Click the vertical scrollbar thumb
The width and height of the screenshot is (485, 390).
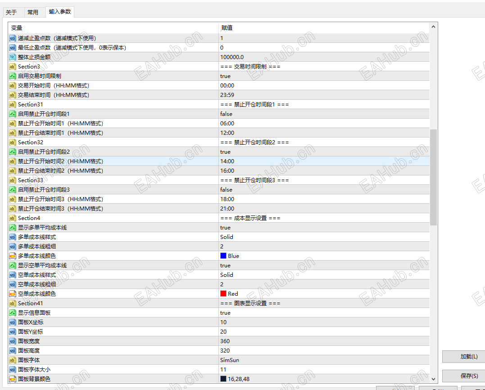point(433,178)
